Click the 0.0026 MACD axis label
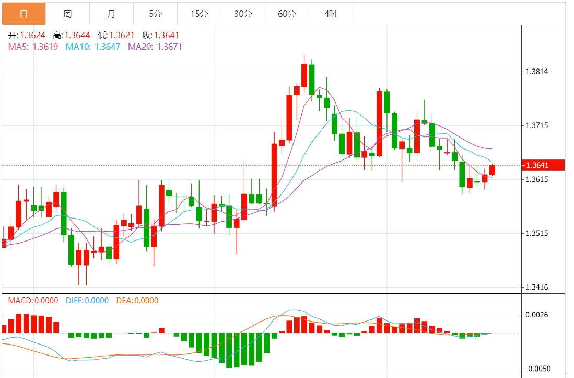This screenshot has width=574, height=378. 537,315
